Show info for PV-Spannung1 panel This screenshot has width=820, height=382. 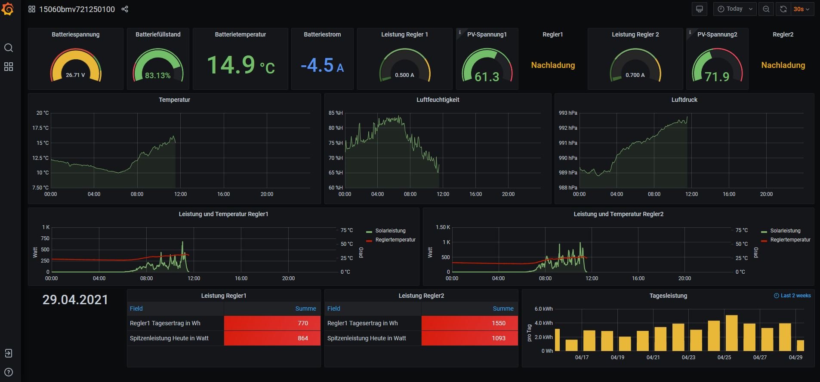coord(459,32)
